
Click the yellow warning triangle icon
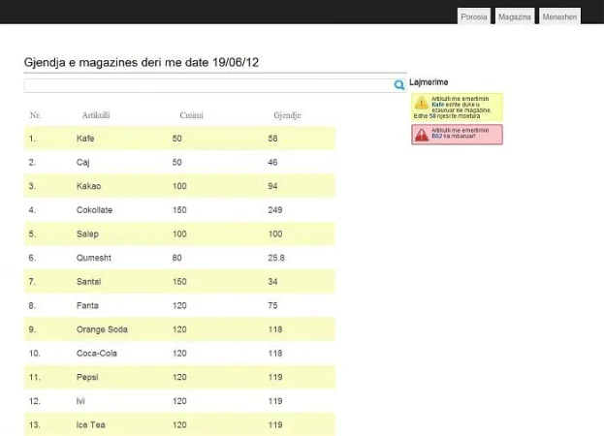(x=421, y=103)
